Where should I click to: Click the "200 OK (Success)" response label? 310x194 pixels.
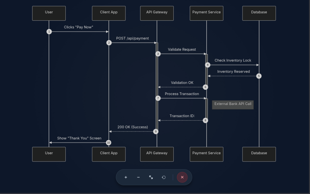[x=133, y=127]
